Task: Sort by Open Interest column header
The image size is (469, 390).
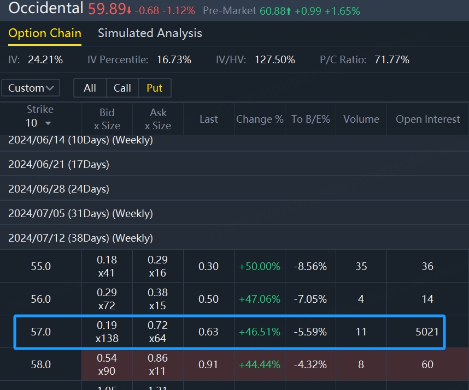Action: click(427, 119)
